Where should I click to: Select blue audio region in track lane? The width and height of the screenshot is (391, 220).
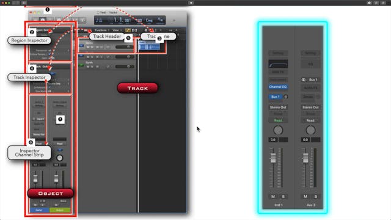click(149, 46)
